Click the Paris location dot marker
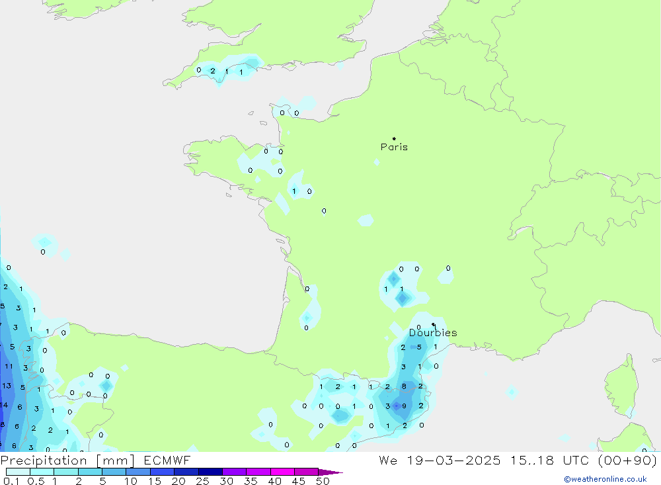661x485 pixels. click(x=394, y=138)
